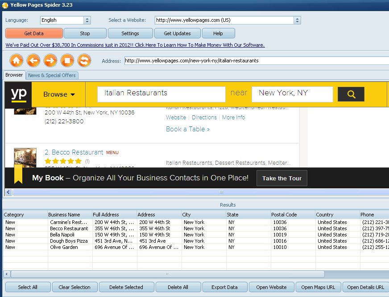Open the Website link for first listing
The height and width of the screenshot is (297, 389).
tap(176, 118)
